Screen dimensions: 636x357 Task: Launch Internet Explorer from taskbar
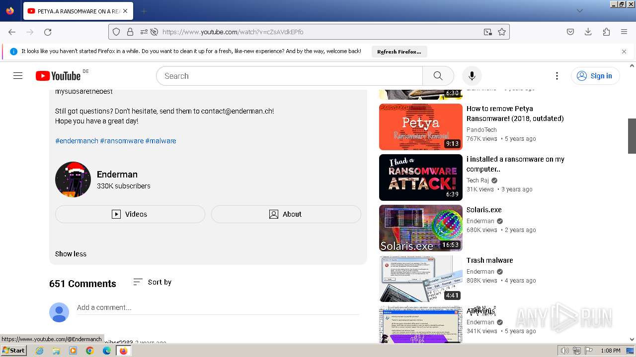coord(39,351)
